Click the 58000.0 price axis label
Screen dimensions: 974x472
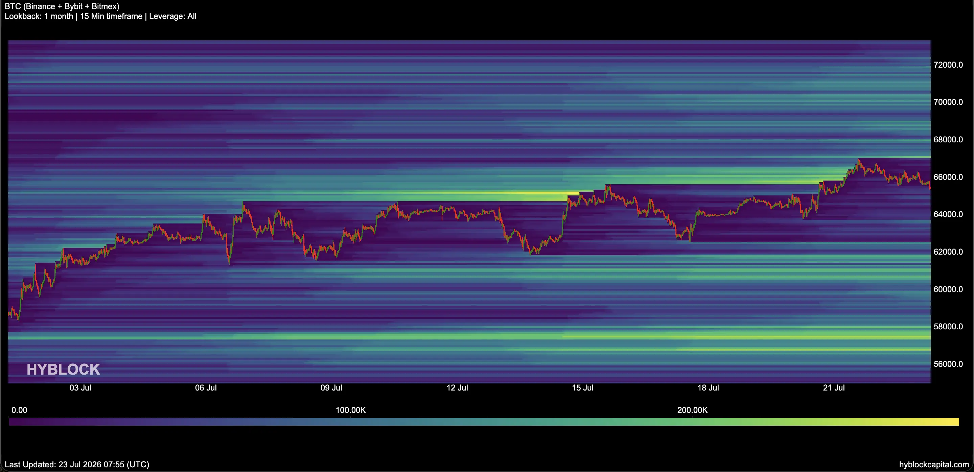[x=948, y=327]
